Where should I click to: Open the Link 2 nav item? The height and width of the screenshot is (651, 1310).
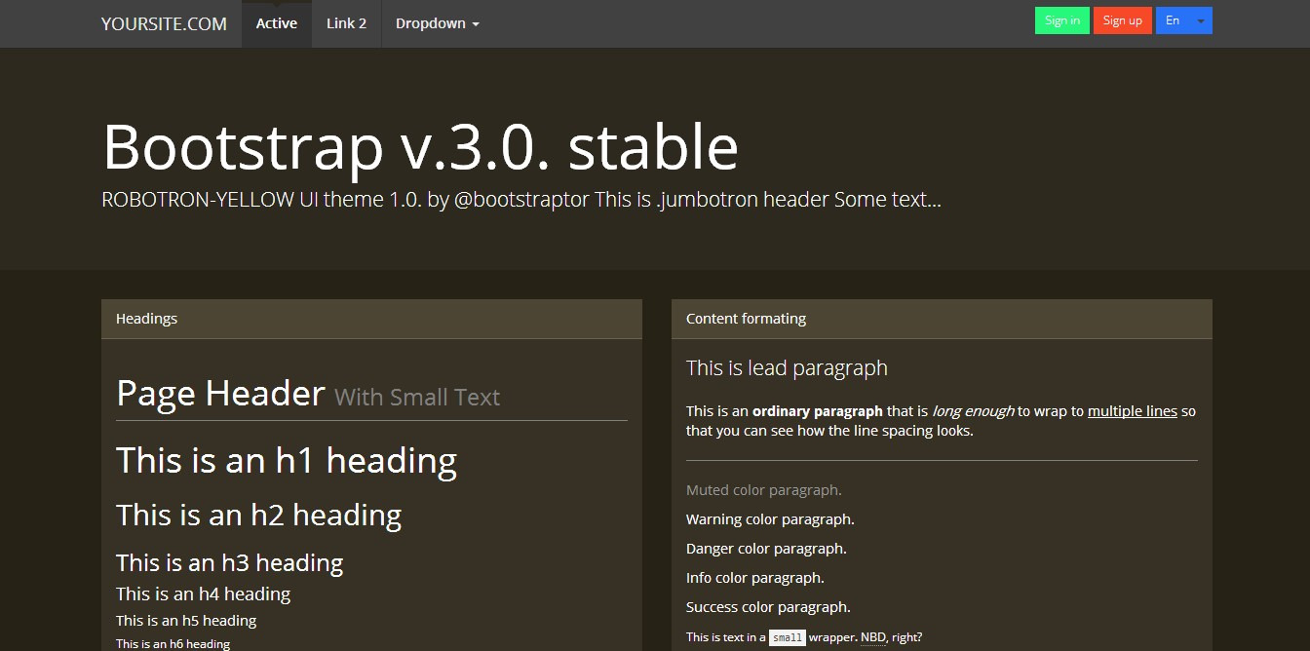point(346,23)
